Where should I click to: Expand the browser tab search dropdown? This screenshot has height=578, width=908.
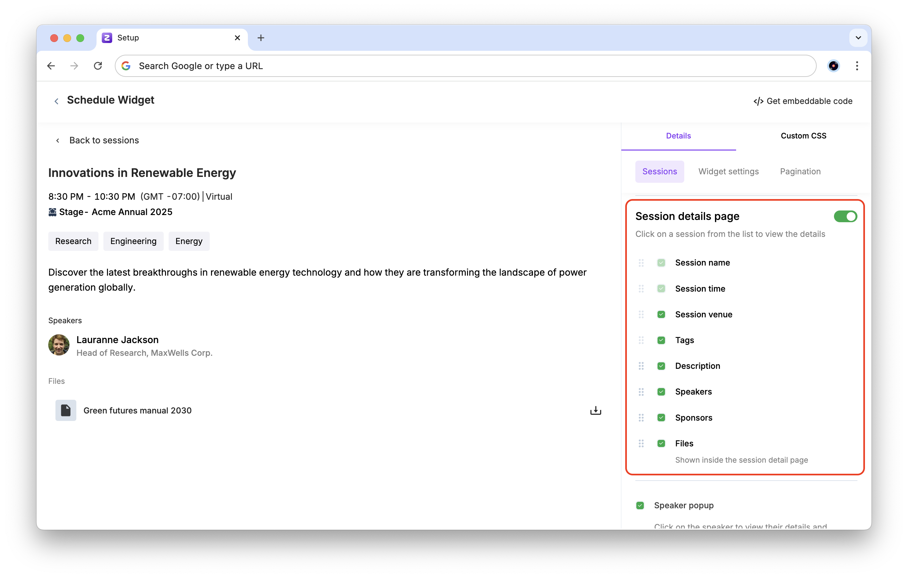coord(858,38)
